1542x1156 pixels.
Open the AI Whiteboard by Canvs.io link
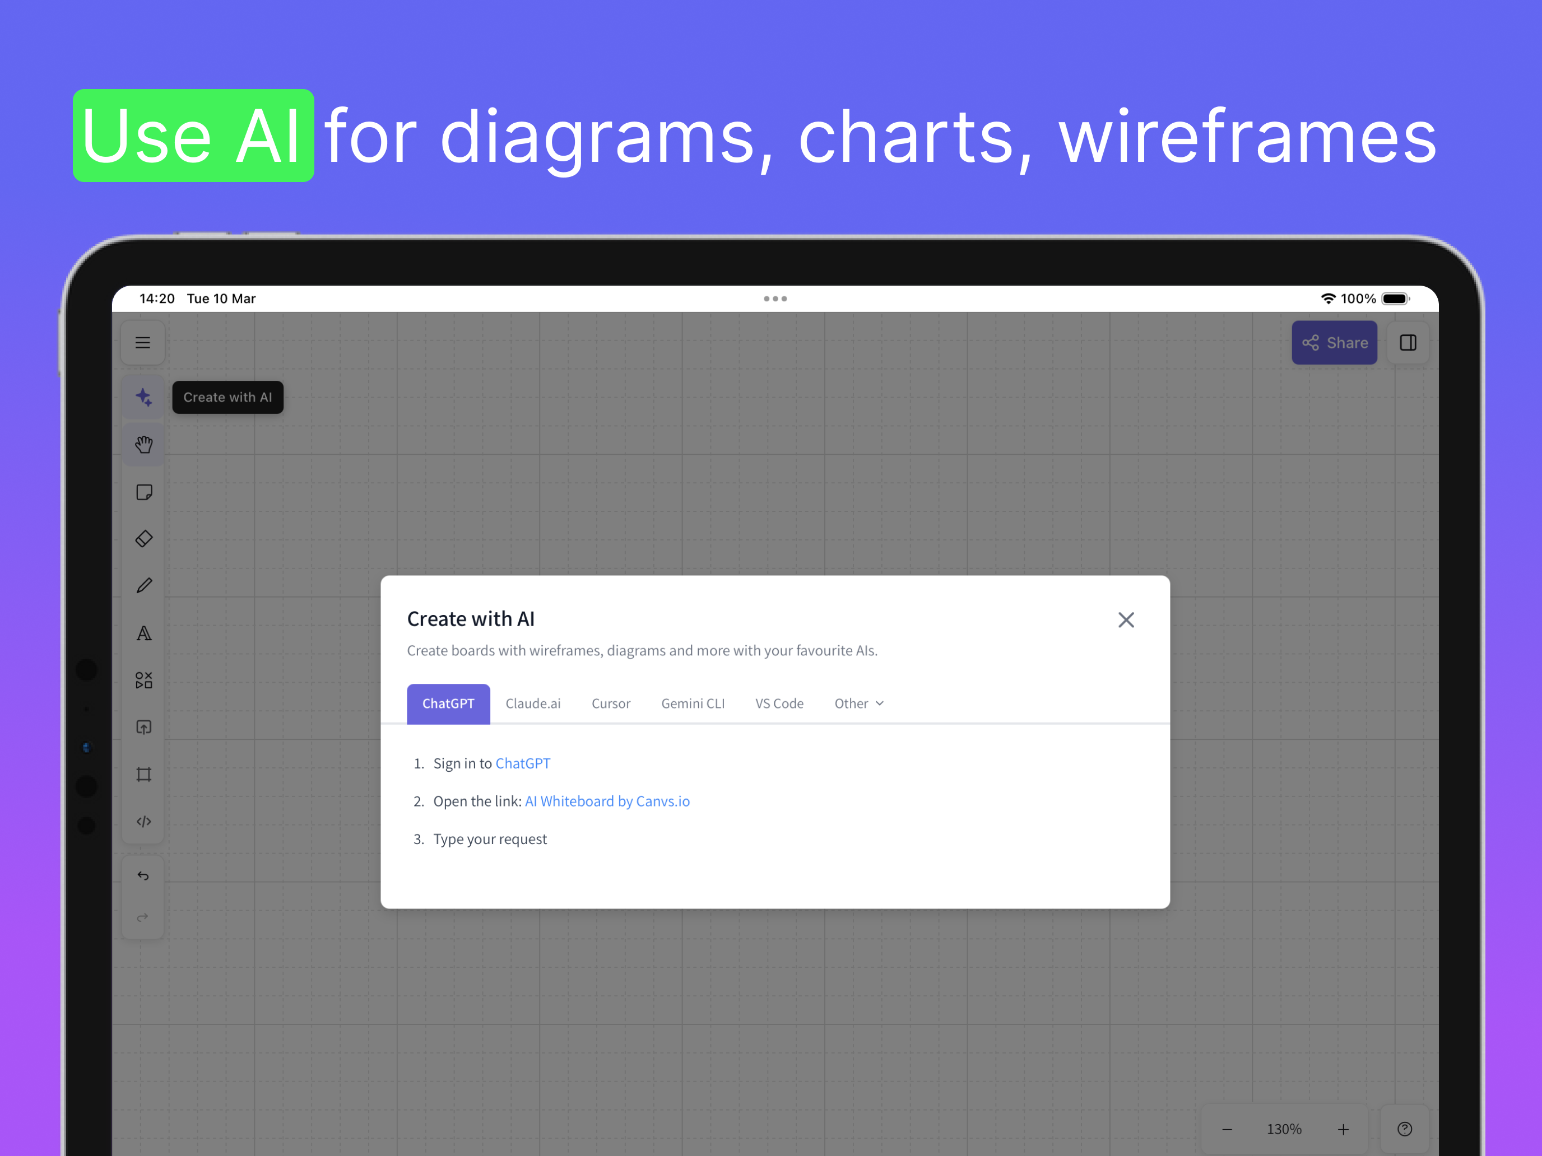pyautogui.click(x=607, y=801)
